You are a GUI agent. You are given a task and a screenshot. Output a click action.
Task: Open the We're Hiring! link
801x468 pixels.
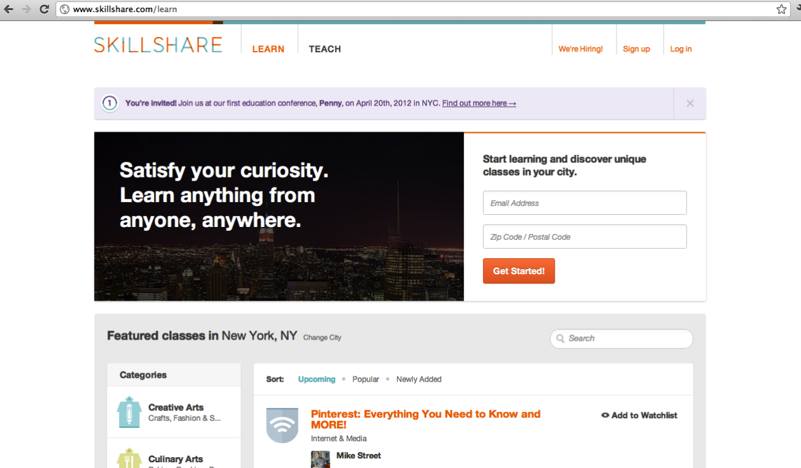(580, 49)
